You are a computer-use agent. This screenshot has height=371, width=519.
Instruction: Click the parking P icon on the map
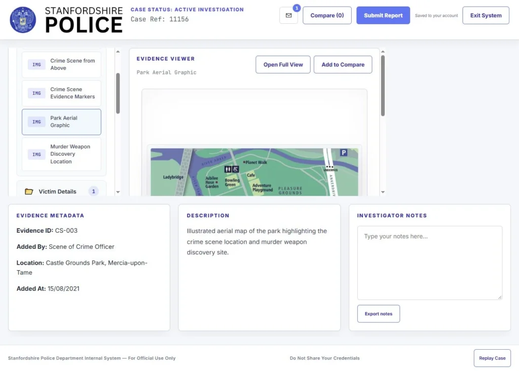coord(344,152)
